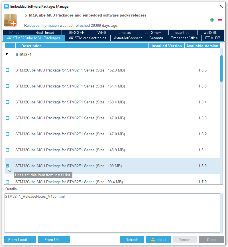This screenshot has width=228, height=247.
Task: Select the ITTIA_DB tab
Action: tap(213, 38)
